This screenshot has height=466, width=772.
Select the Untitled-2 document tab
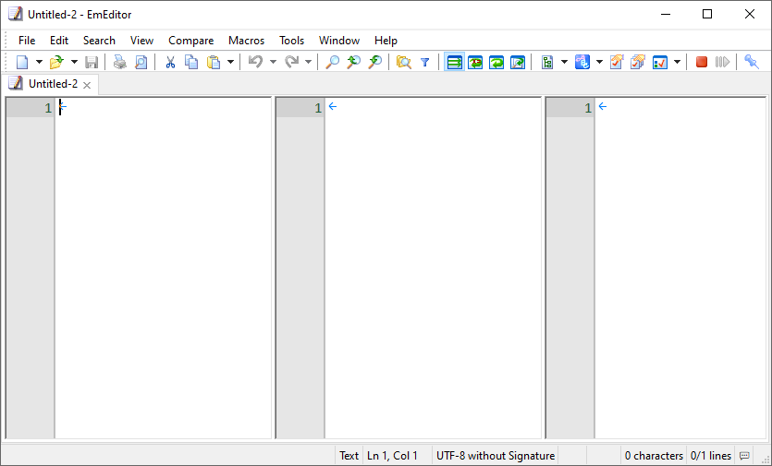[x=50, y=84]
